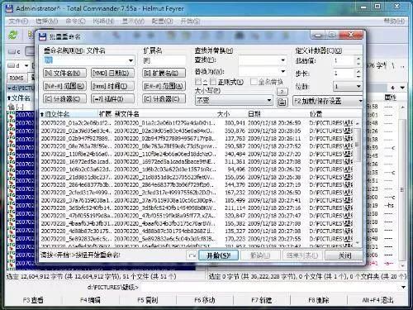The height and width of the screenshot is (310, 413).
Task: Click the command line input after d:\PICTURES
Action: [x=270, y=288]
